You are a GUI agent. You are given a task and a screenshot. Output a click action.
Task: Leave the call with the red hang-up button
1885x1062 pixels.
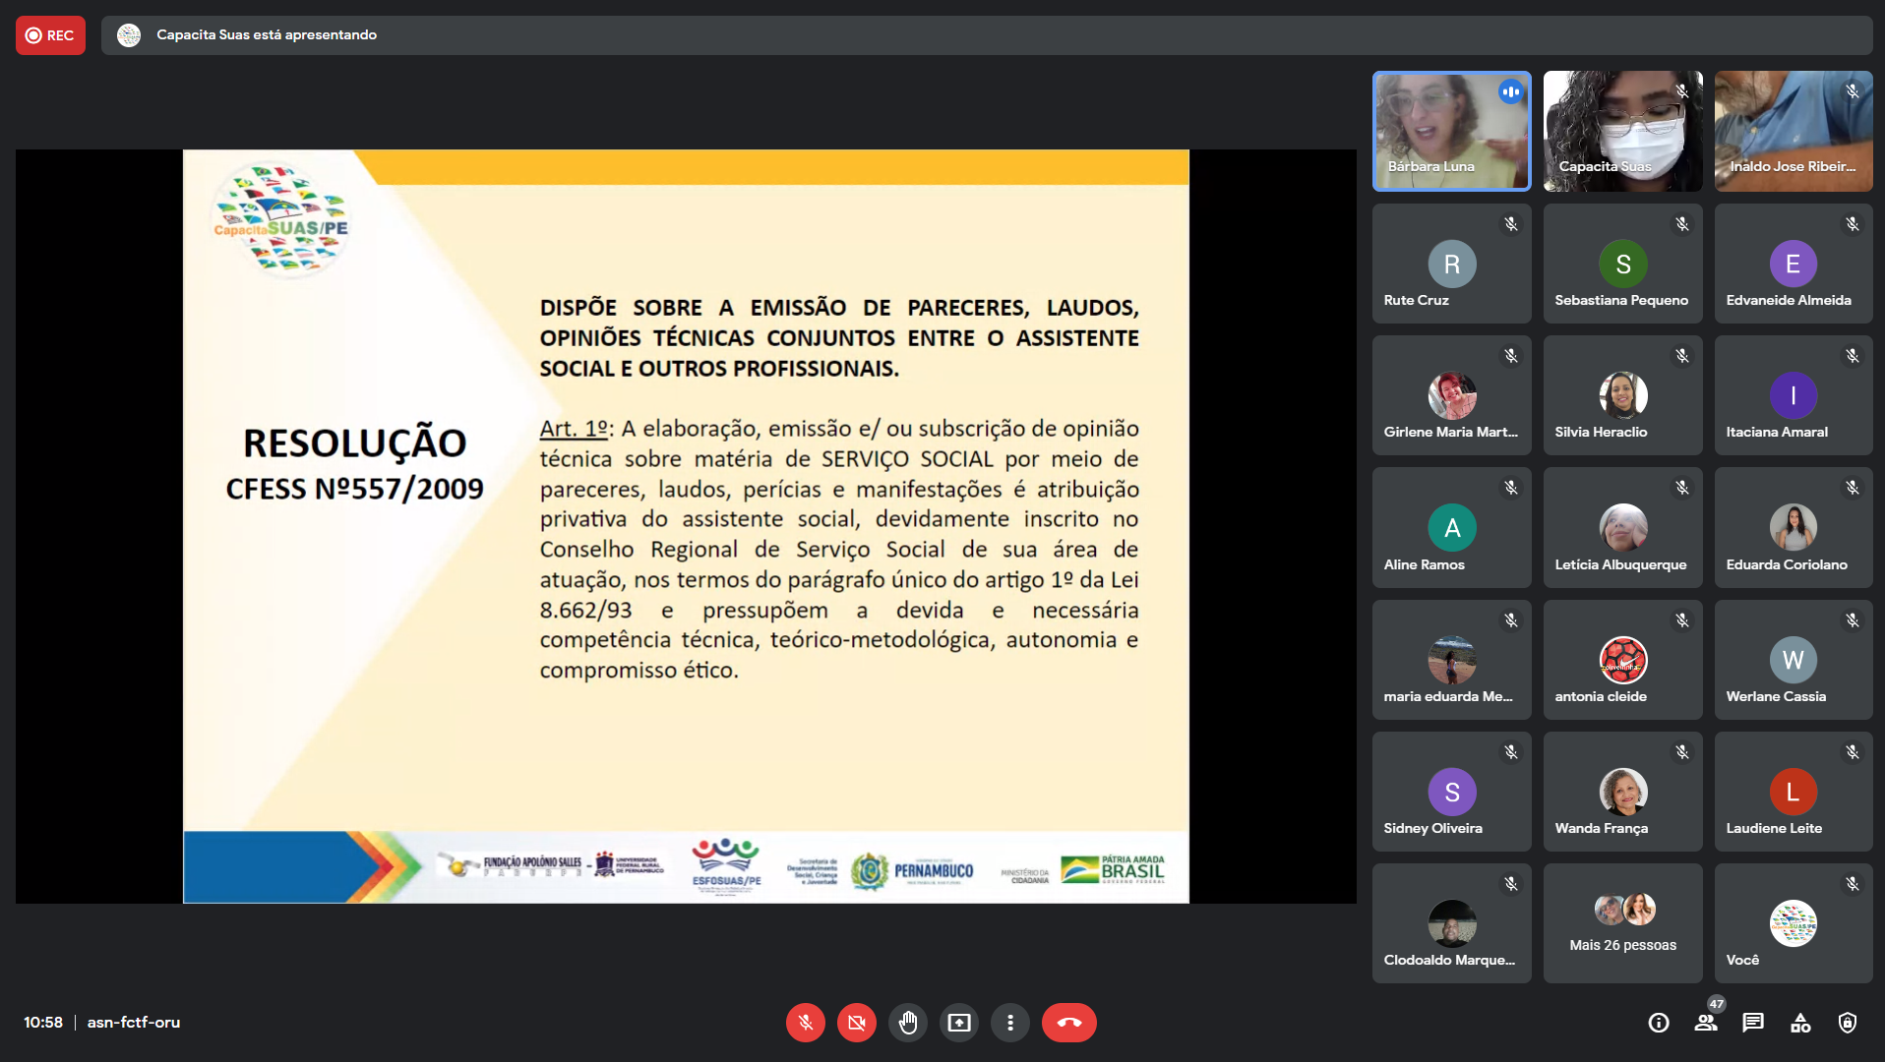[1068, 1023]
